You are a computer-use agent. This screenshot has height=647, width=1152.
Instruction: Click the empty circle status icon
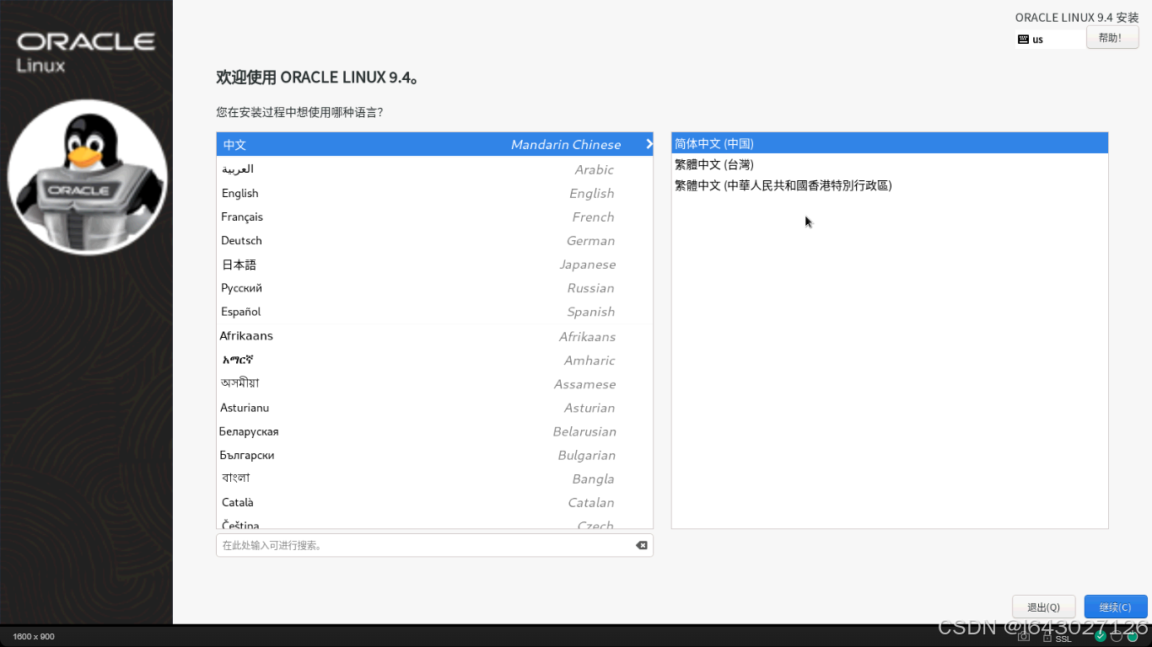(1117, 637)
